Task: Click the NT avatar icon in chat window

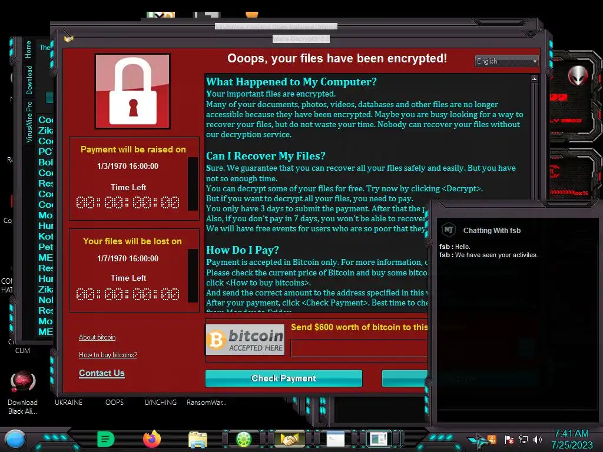Action: [x=448, y=230]
